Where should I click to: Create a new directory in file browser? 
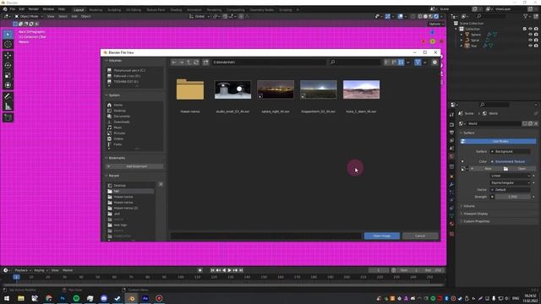pos(205,62)
